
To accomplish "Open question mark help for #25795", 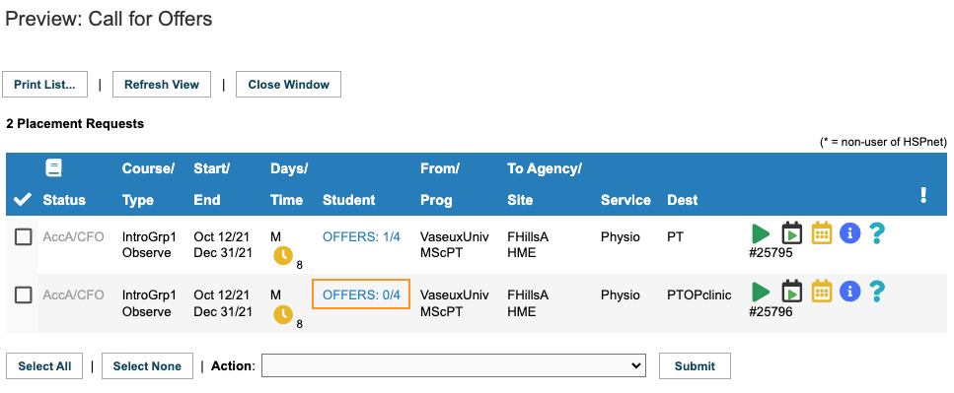I will coord(876,233).
